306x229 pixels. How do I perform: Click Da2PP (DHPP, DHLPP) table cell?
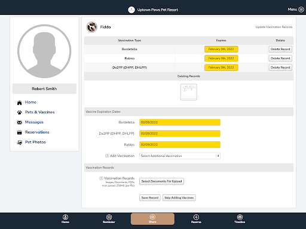130,67
